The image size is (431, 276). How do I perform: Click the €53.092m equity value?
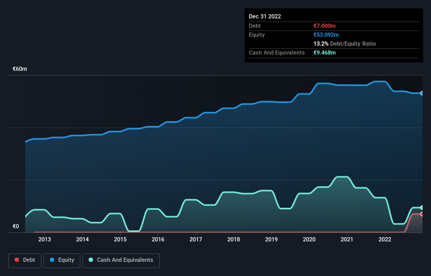tap(326, 35)
